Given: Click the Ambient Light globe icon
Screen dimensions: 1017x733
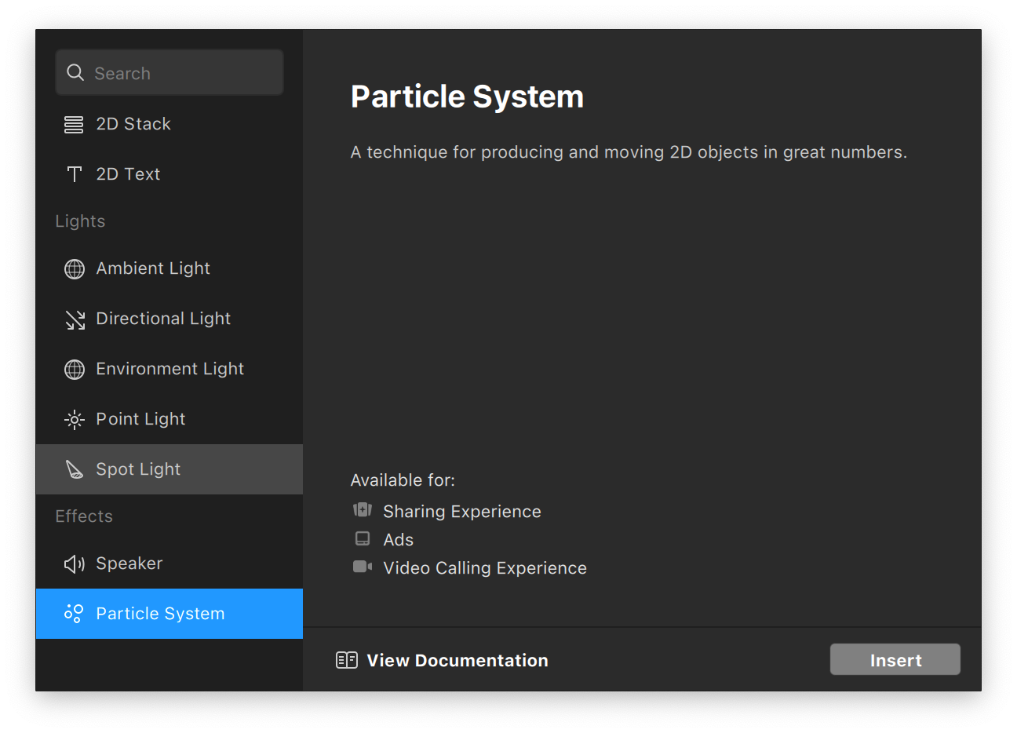Looking at the screenshot, I should [75, 268].
